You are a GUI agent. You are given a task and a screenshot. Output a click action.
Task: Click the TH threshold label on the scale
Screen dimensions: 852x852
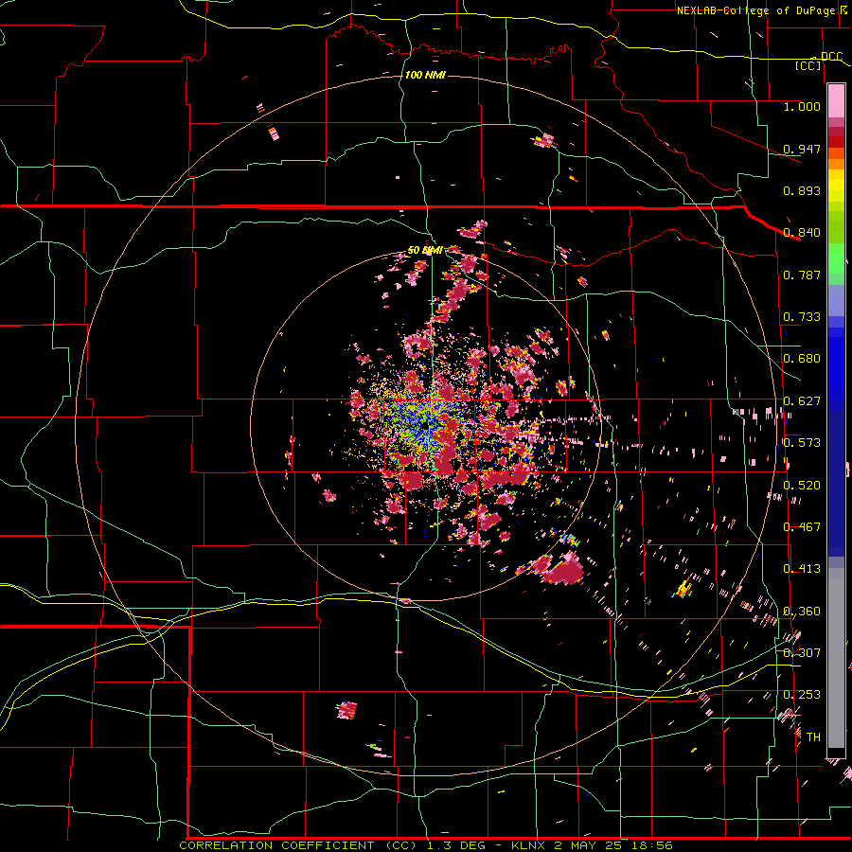[x=813, y=737]
